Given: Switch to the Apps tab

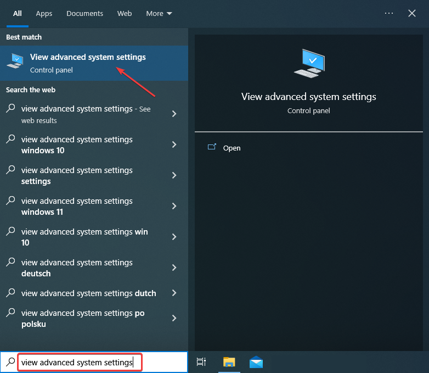Looking at the screenshot, I should pos(44,13).
